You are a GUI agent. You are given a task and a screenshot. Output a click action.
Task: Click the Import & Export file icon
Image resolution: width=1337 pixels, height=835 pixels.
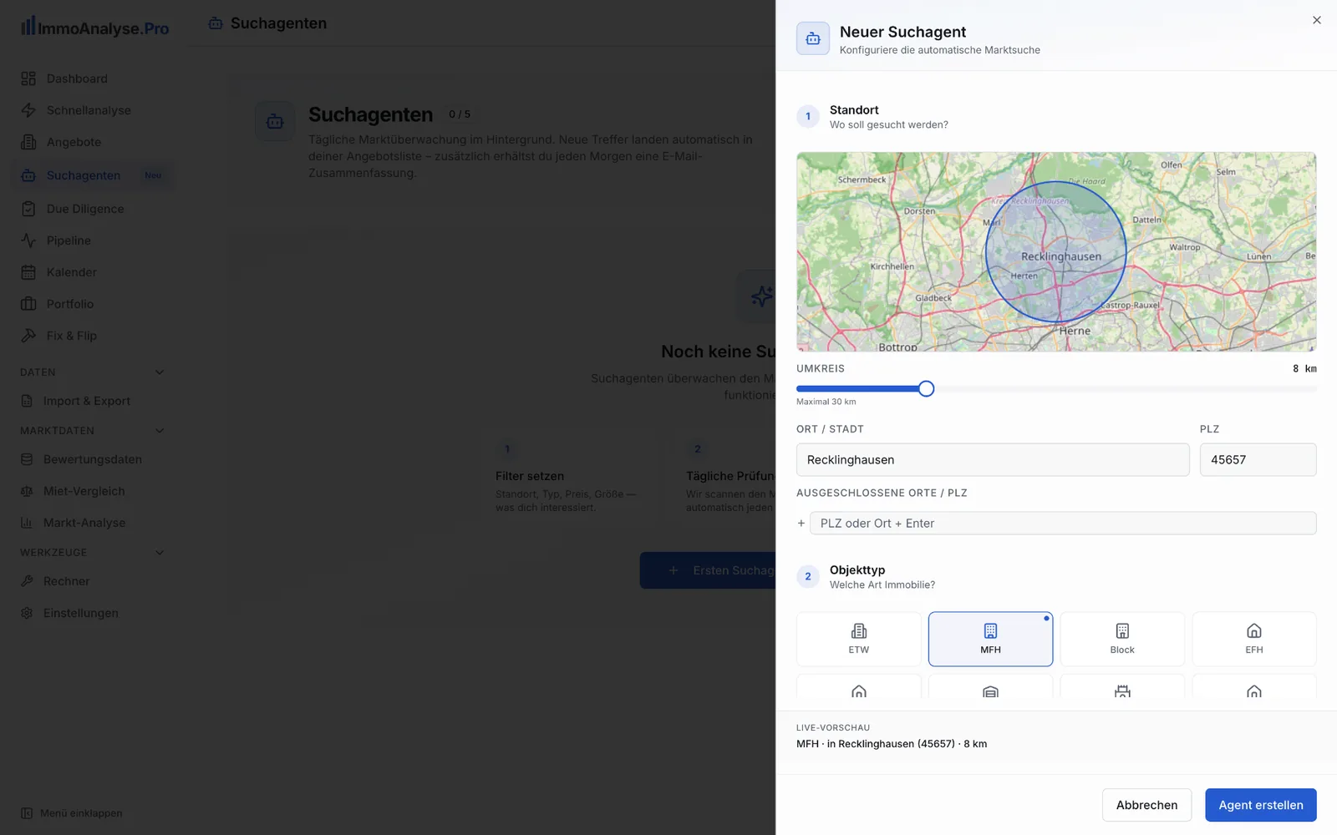(x=27, y=401)
